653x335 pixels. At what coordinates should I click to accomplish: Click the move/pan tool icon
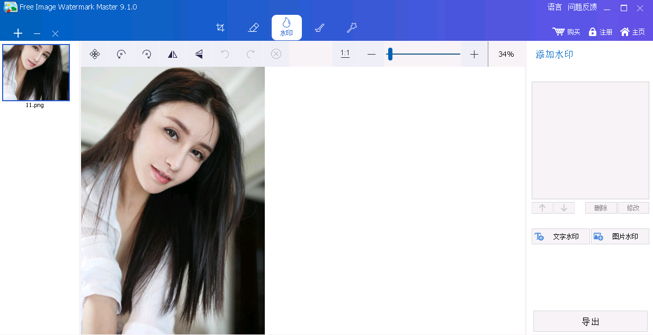tap(95, 54)
